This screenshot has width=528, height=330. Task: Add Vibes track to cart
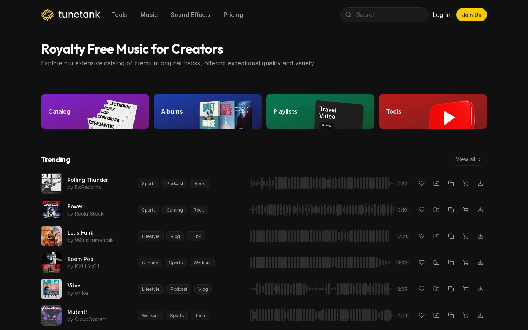(466, 289)
